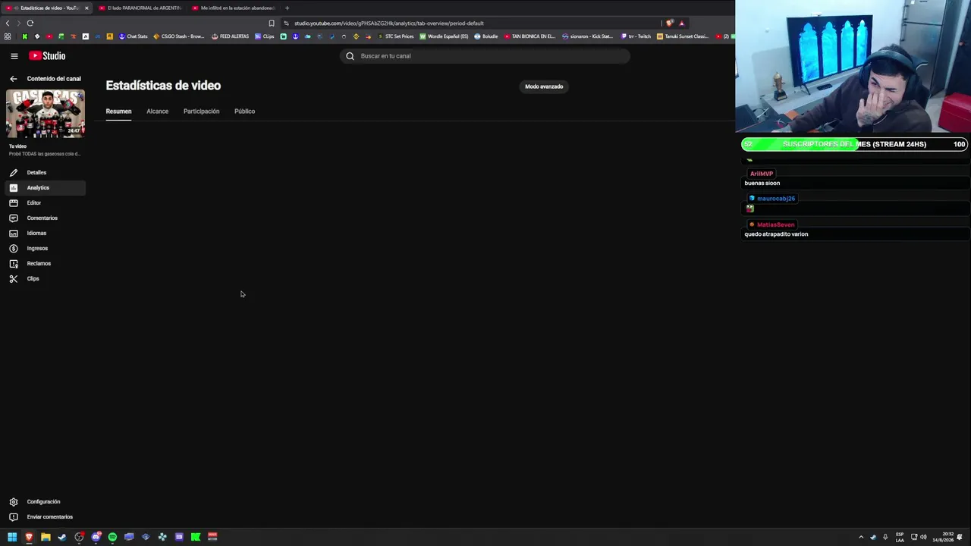The image size is (971, 546).
Task: Click the Suscriptores del mes progress bar
Action: [x=854, y=144]
